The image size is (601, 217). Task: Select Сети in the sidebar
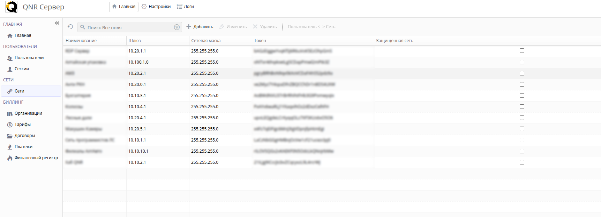[31, 91]
